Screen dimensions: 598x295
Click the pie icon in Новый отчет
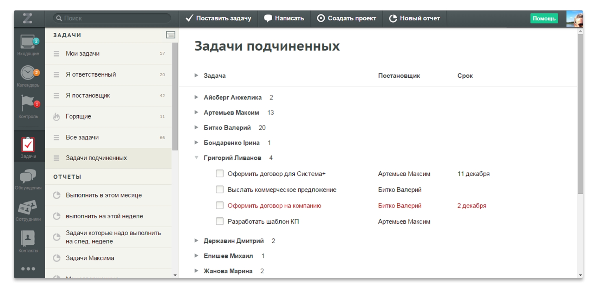coord(393,18)
